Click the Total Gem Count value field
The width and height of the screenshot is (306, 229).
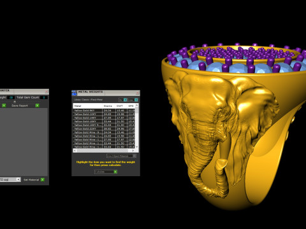[x=44, y=97]
